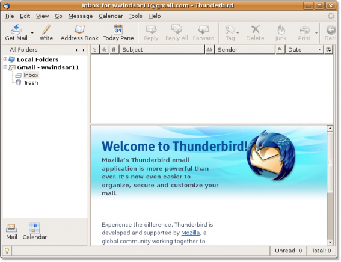Click the Reply toolbar button
This screenshot has width=341, height=262.
point(151,32)
